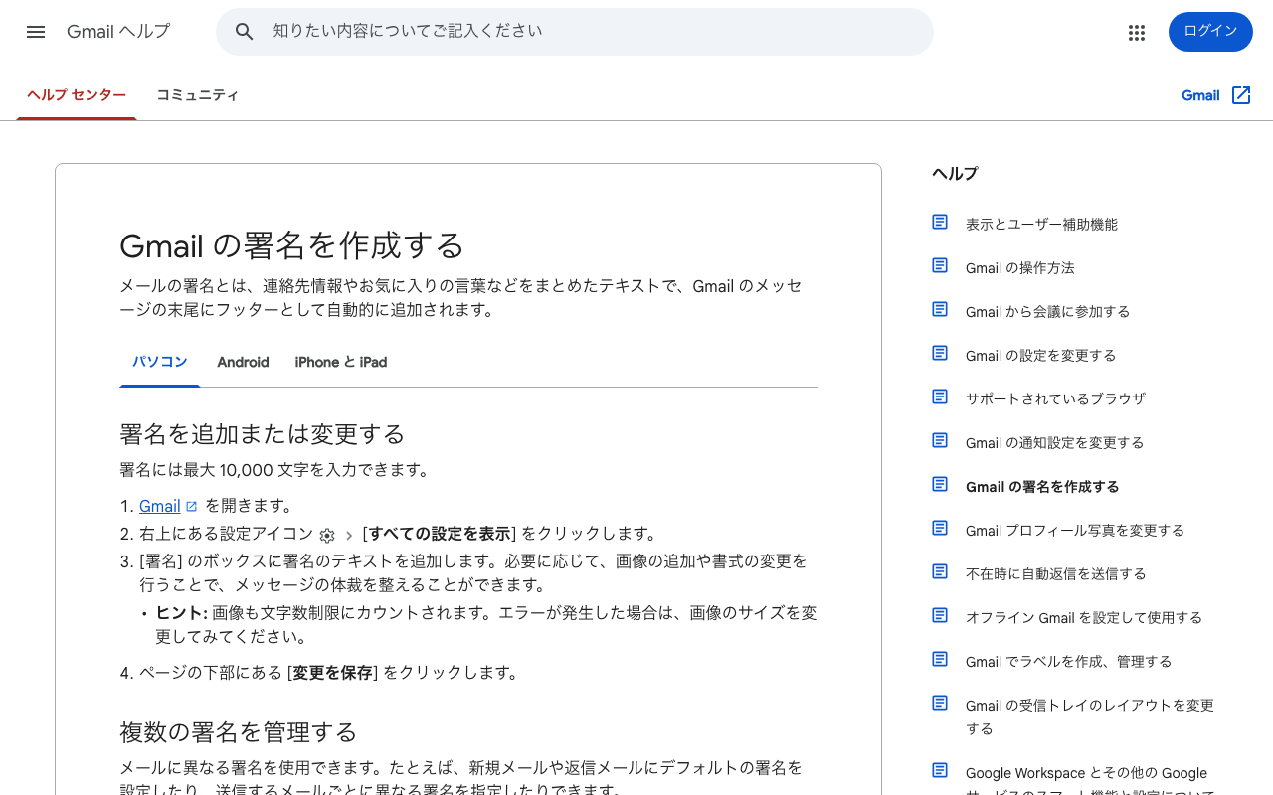Viewport: 1273px width, 795px height.
Task: Open the hamburger main menu
Action: click(36, 32)
